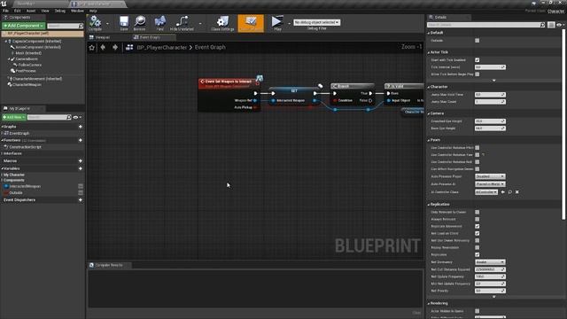Viewport: 567px width, 319px height.
Task: Click the Tick Interval value field
Action: pos(490,67)
